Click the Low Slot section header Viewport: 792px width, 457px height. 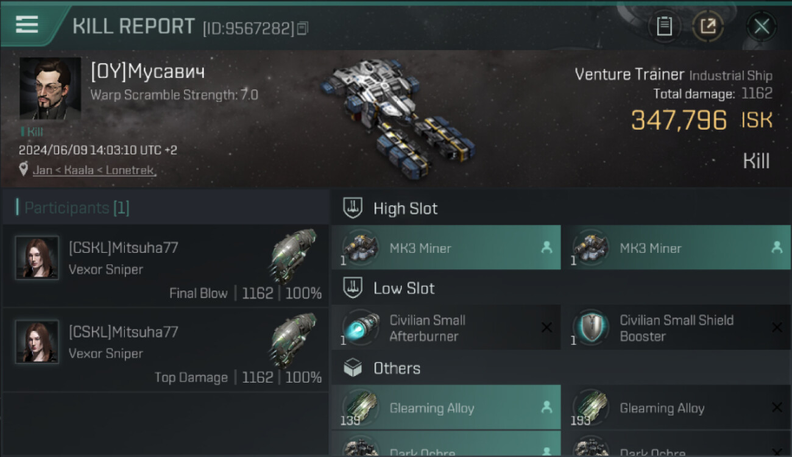pos(403,288)
